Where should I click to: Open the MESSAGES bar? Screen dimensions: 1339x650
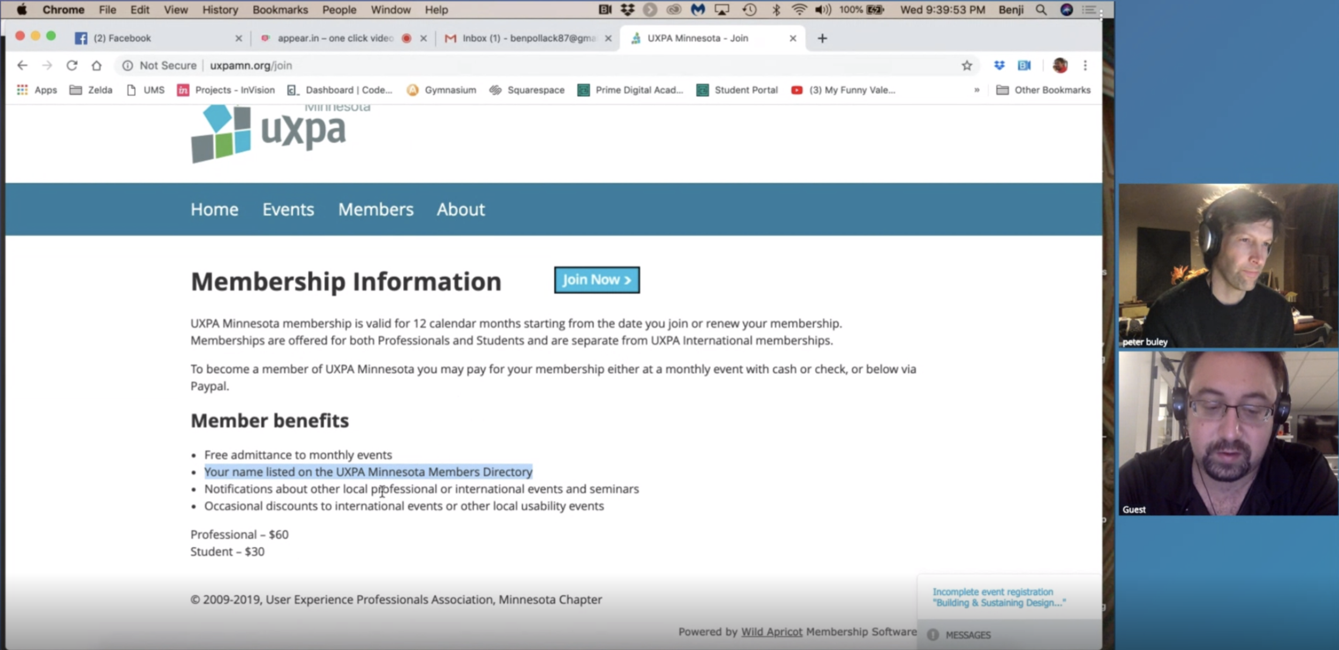pos(1010,635)
